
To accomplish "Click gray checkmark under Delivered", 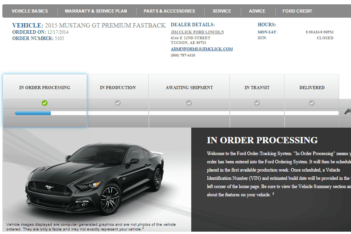I will pyautogui.click(x=312, y=103).
